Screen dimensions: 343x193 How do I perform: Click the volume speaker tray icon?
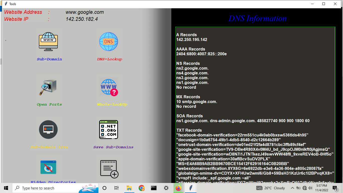point(310,188)
